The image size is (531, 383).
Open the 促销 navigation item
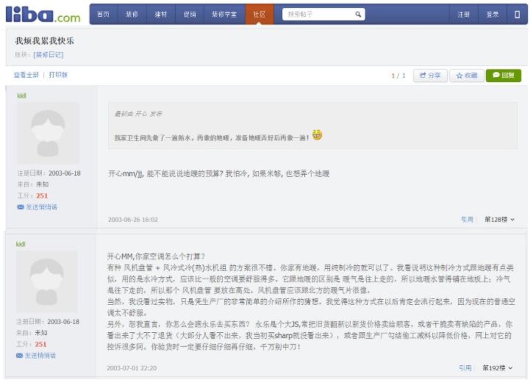point(190,14)
